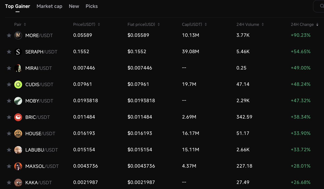The width and height of the screenshot is (324, 189).
Task: Open KAKA/USDT trading pair
Action: pos(38,183)
